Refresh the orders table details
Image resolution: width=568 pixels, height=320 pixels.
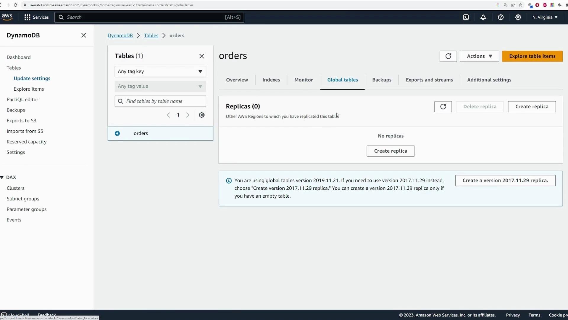pos(448,56)
